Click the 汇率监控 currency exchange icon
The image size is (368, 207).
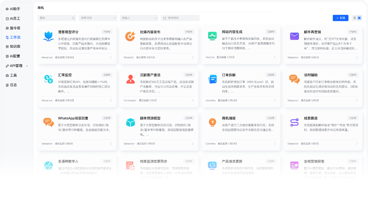click(x=48, y=79)
